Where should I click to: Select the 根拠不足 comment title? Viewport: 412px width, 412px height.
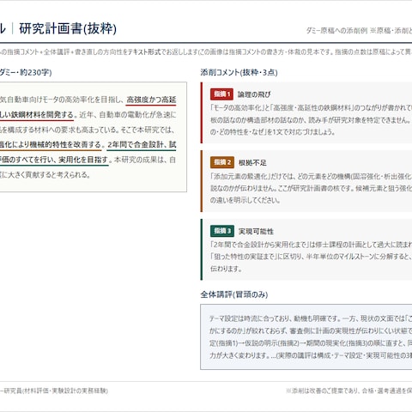pyautogui.click(x=252, y=163)
